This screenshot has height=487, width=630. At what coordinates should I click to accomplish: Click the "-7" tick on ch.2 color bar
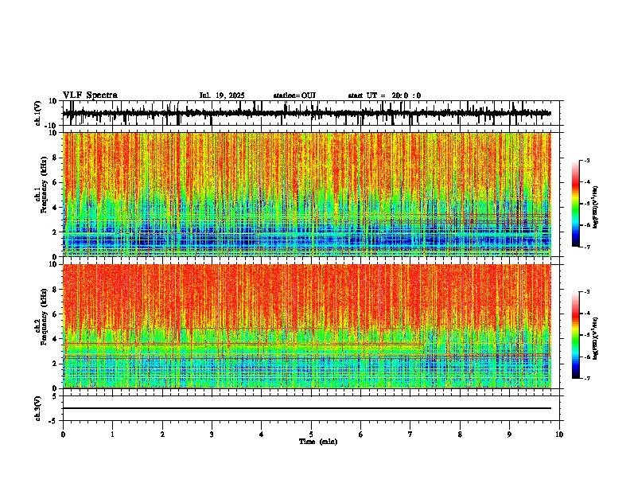coord(586,378)
